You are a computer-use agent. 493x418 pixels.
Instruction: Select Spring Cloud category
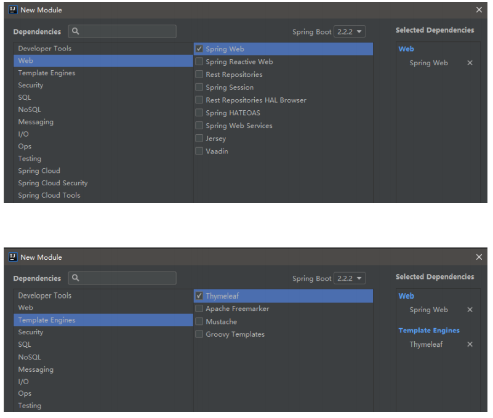click(x=103, y=171)
